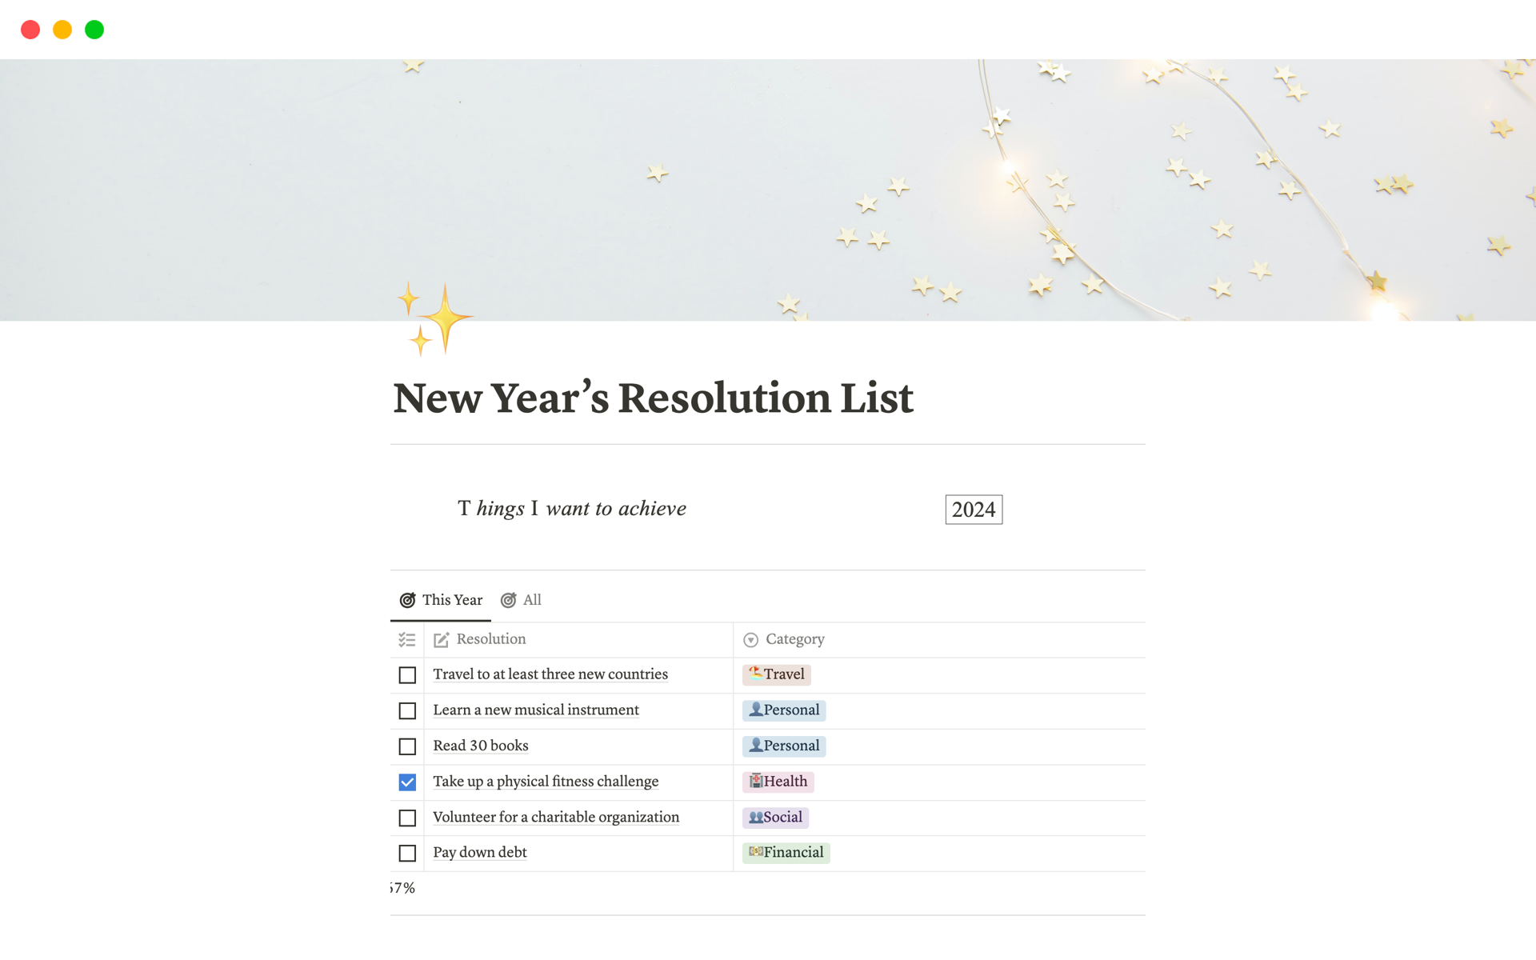Viewport: 1536px width, 960px height.
Task: Uncheck the physical fitness challenge checkbox
Action: pyautogui.click(x=407, y=782)
